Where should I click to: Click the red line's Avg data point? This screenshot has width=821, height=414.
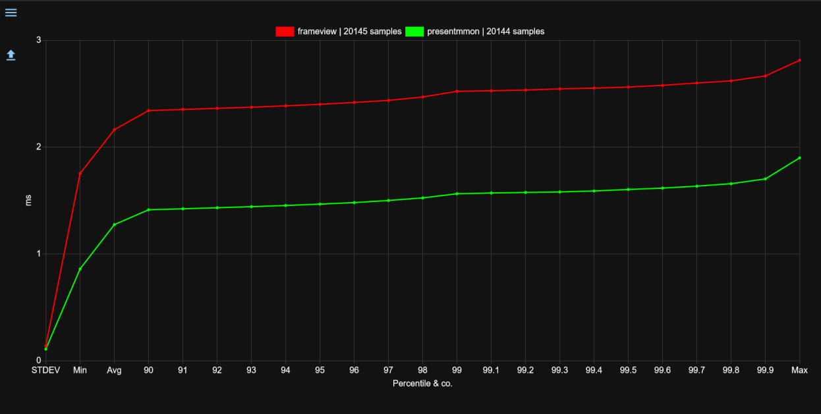pyautogui.click(x=114, y=130)
